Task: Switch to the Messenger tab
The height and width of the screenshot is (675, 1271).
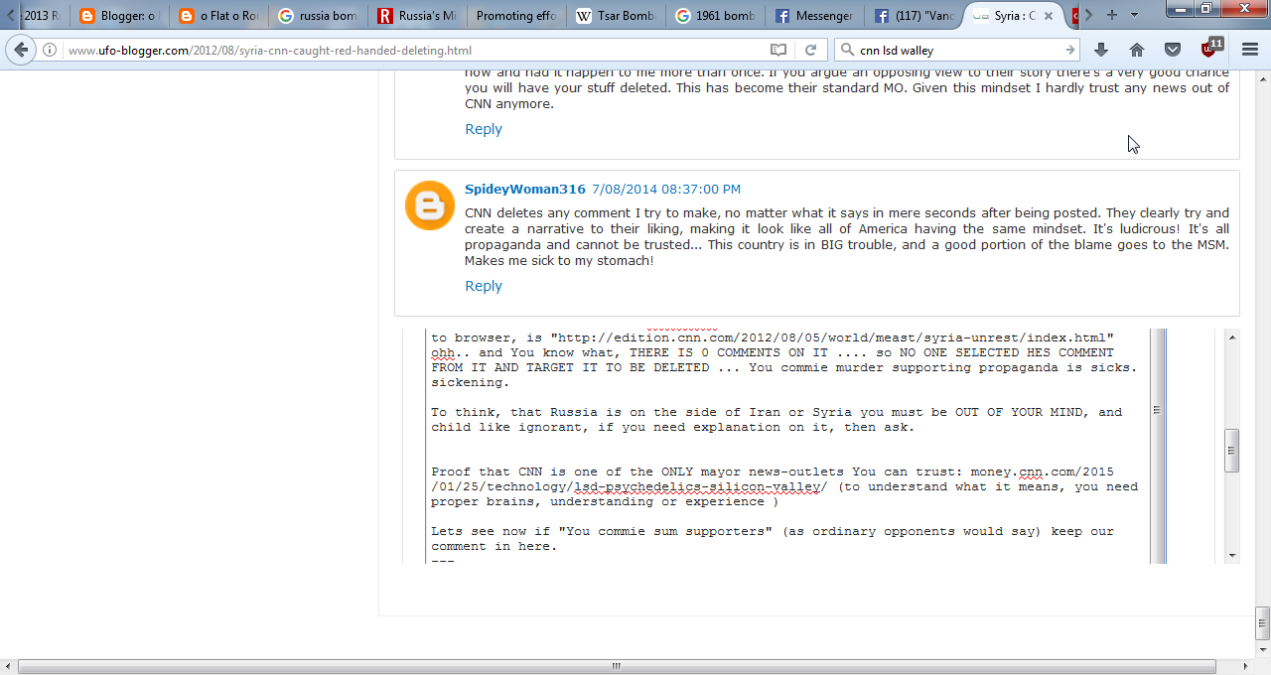Action: [x=813, y=16]
